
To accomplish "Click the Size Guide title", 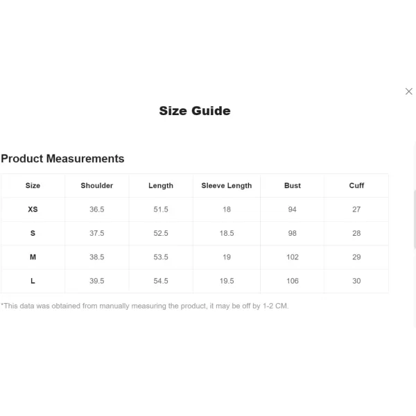I will [195, 111].
